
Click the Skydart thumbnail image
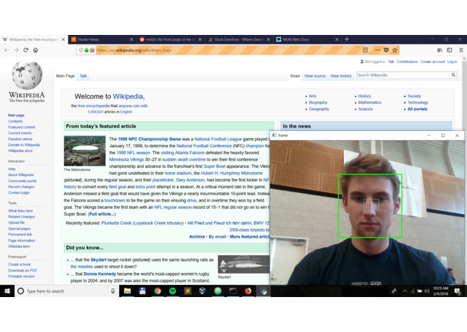[243, 264]
